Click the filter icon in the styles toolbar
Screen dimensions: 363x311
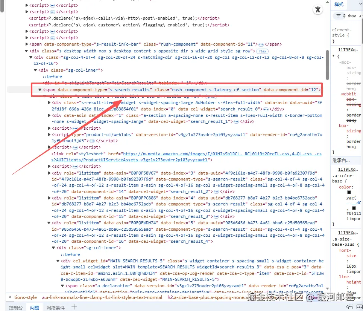pos(338,16)
